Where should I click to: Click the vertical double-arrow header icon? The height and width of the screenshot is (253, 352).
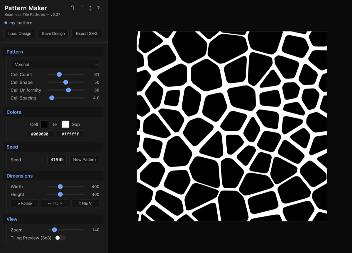click(x=90, y=8)
